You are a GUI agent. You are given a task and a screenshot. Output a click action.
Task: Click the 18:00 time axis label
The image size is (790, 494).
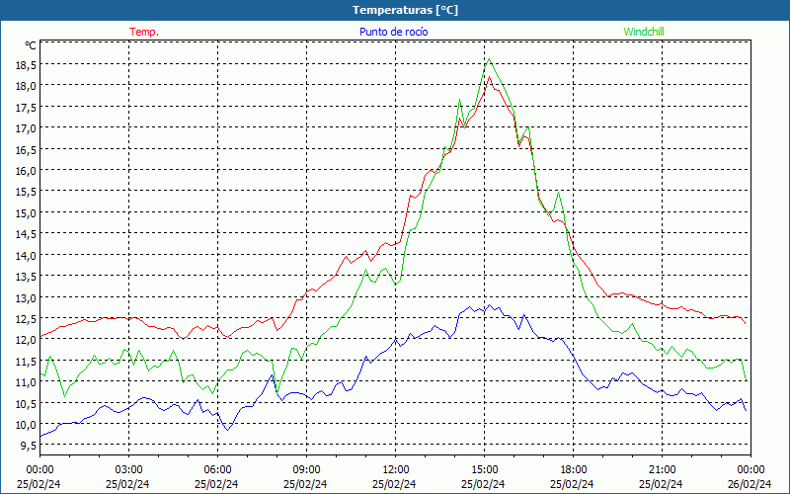point(574,470)
